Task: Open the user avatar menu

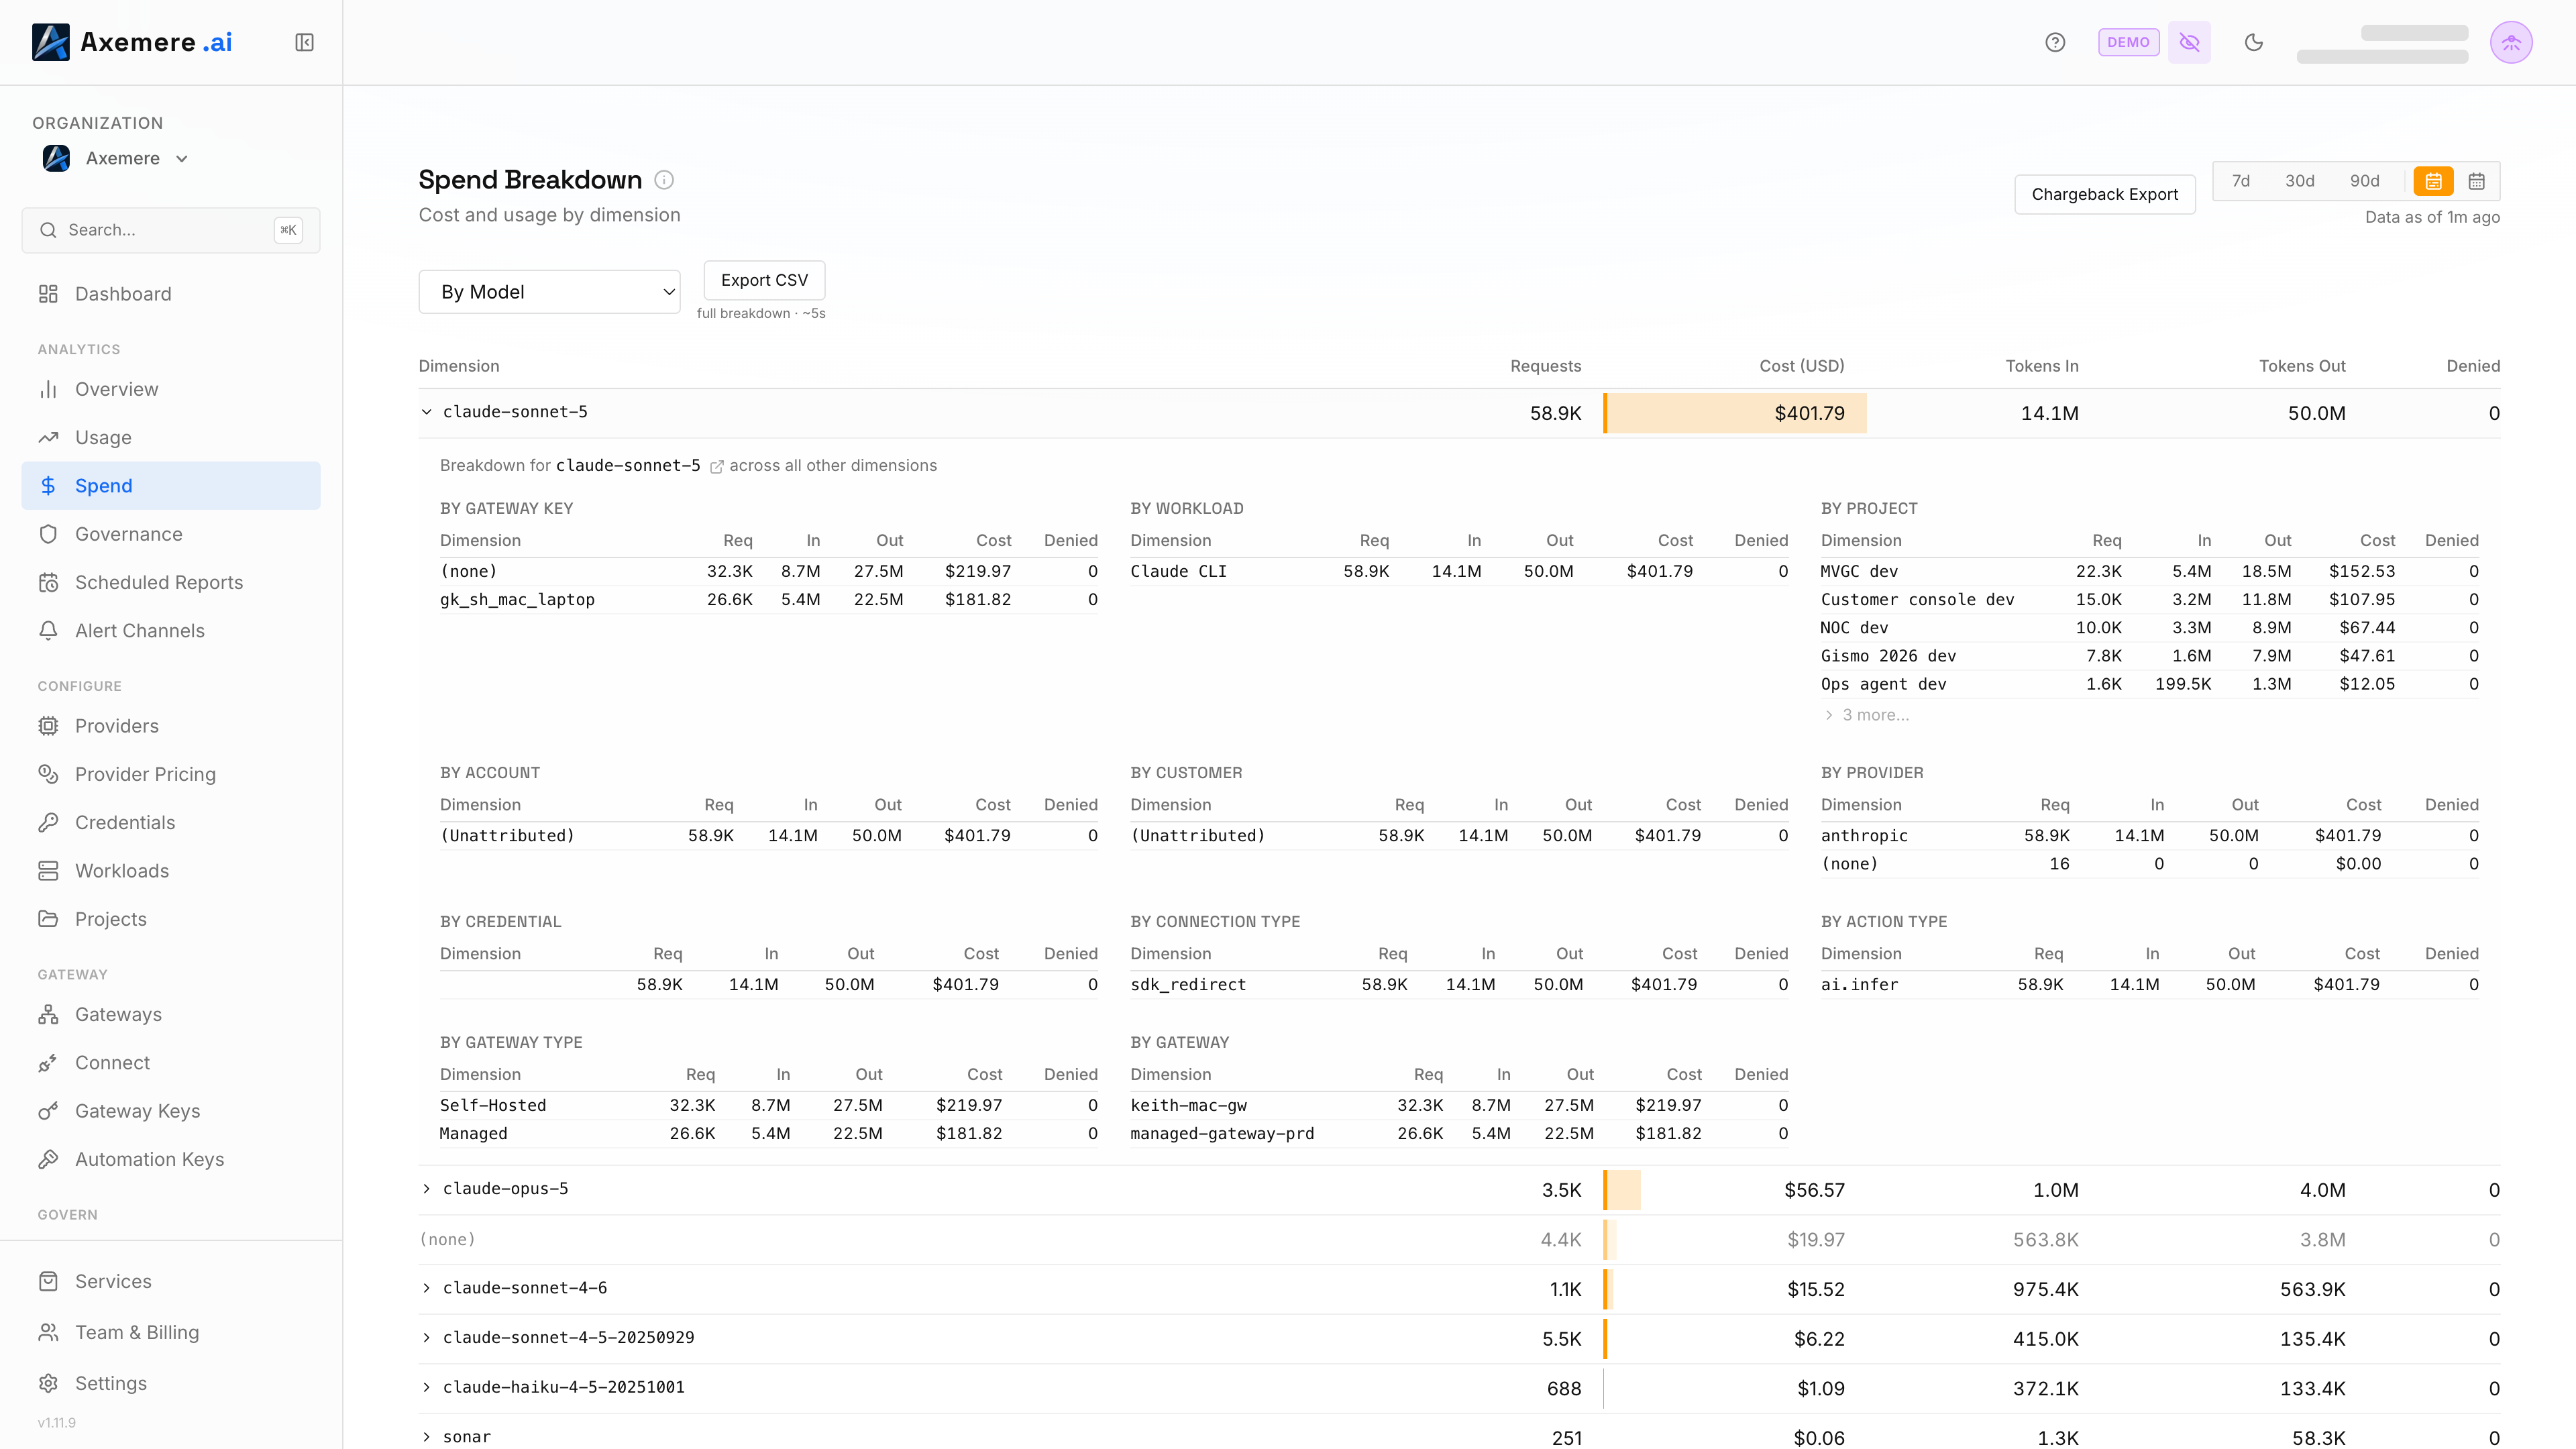Action: 2511,42
